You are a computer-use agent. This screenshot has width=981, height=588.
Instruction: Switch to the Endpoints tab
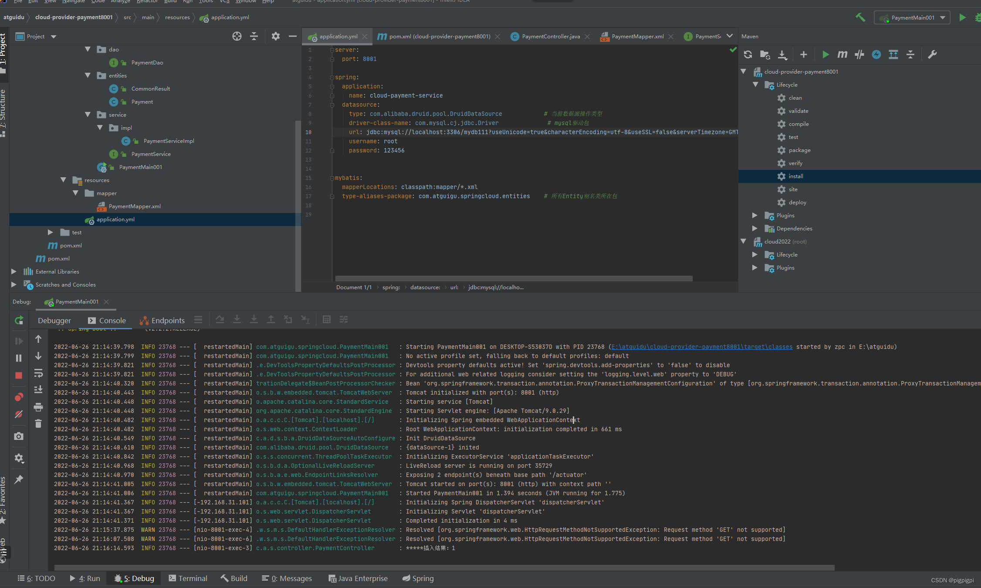(162, 320)
